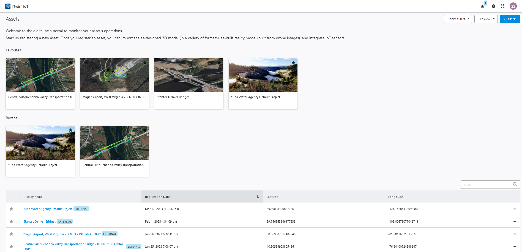Open the ellipsis actions for Yuba Water Agency row
Image resolution: width=522 pixels, height=252 pixels.
pyautogui.click(x=514, y=209)
